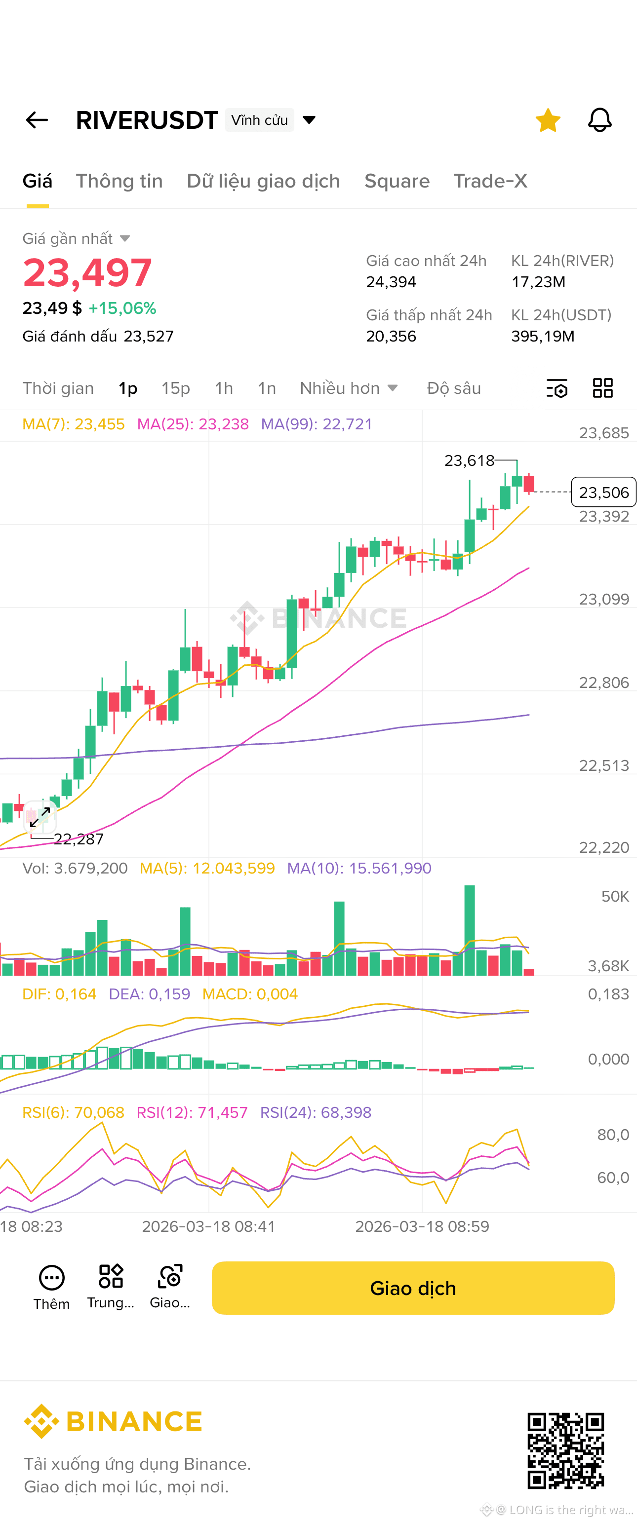Image resolution: width=637 pixels, height=1522 pixels.
Task: Click the current price tag 23,506
Action: point(603,492)
